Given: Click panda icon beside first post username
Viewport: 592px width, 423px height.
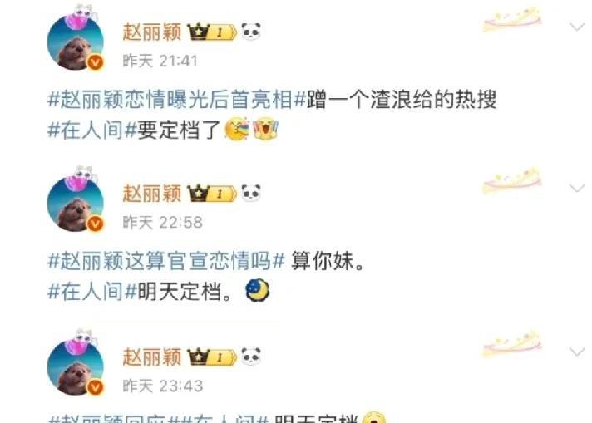Looking at the screenshot, I should 251,32.
